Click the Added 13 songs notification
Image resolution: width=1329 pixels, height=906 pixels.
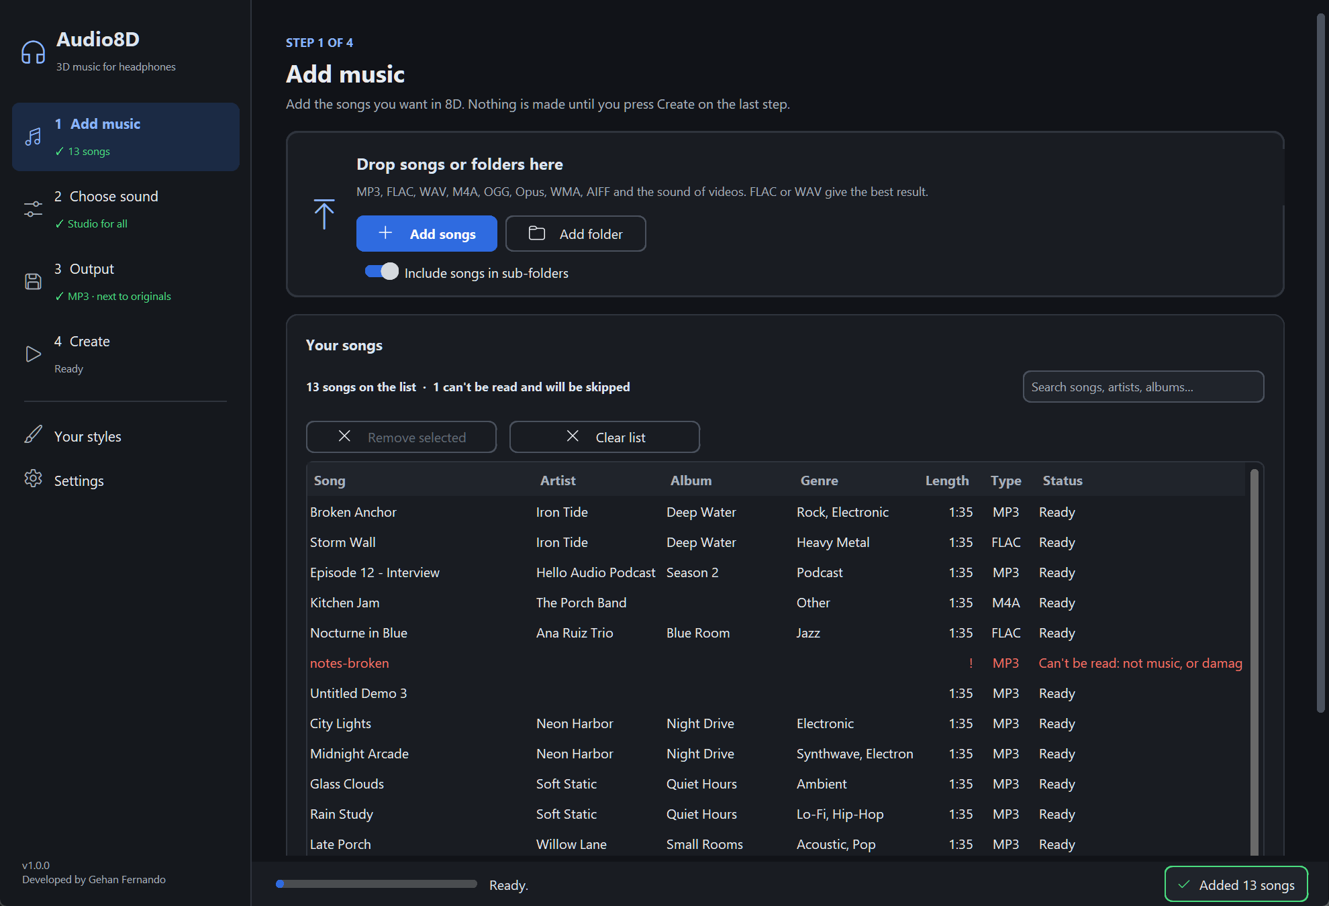click(x=1236, y=885)
